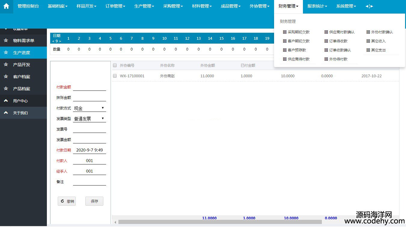Click the grid icon beside 采购期初欠款

285,32
